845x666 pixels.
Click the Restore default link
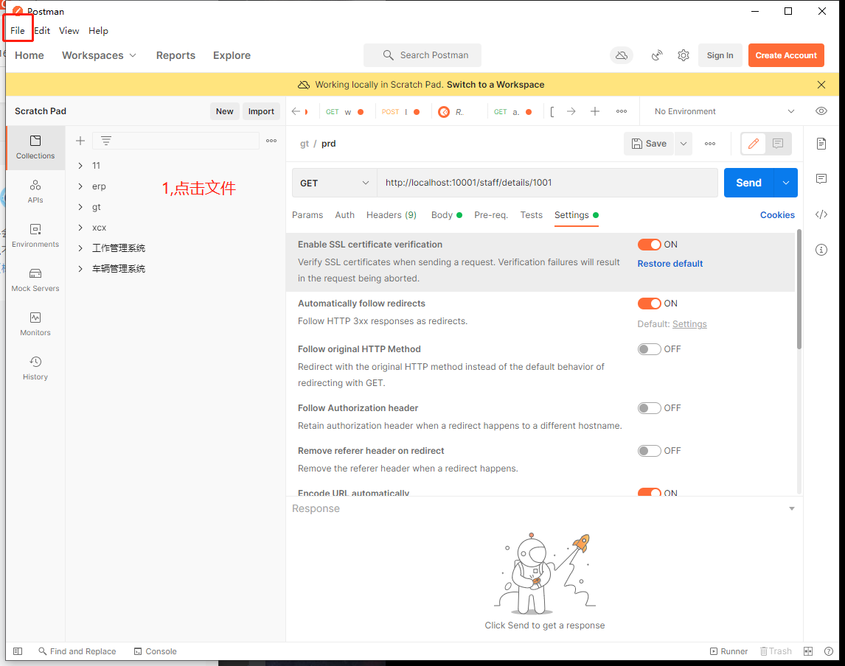pyautogui.click(x=670, y=263)
